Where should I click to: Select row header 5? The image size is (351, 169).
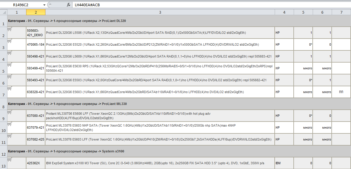point(4,68)
